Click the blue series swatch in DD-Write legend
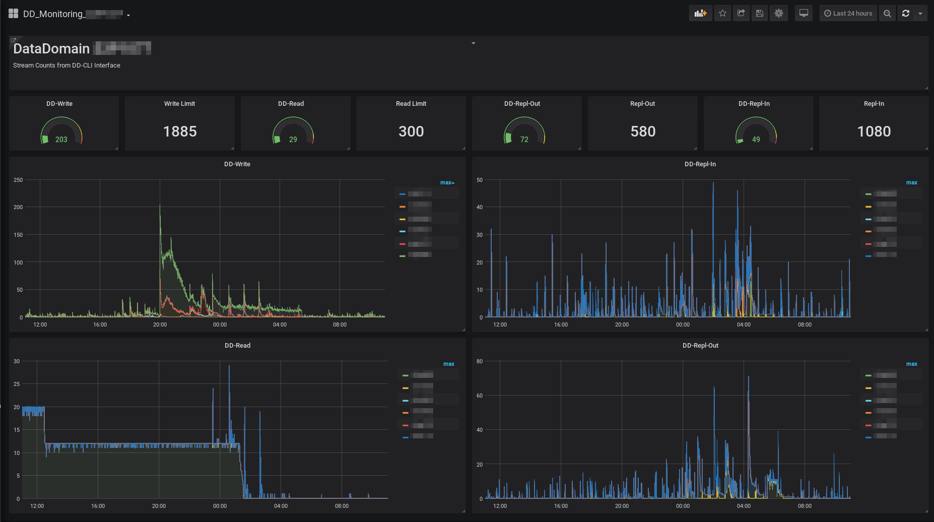Screen dimensions: 934x522 click(403, 194)
